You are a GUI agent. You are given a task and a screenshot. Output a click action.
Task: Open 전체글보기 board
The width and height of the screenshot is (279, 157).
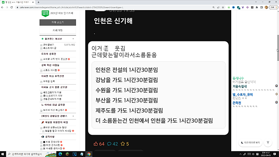(x=48, y=45)
